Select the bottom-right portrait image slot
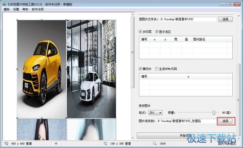Image resolution: width=243 pixels, height=148 pixels. [x=91, y=130]
